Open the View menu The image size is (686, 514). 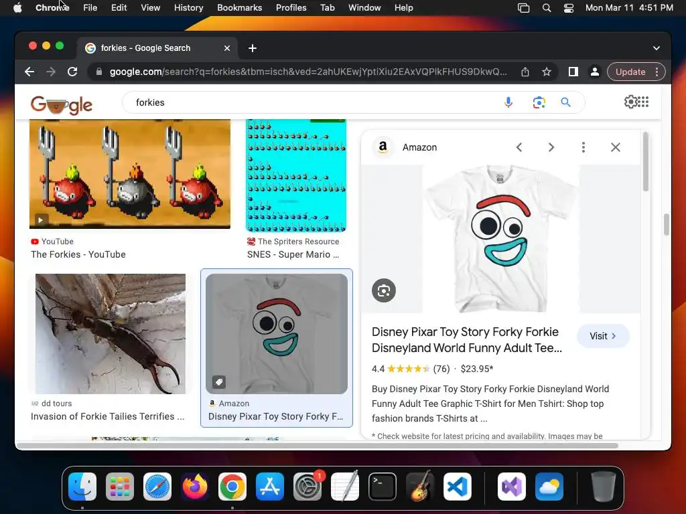(151, 7)
